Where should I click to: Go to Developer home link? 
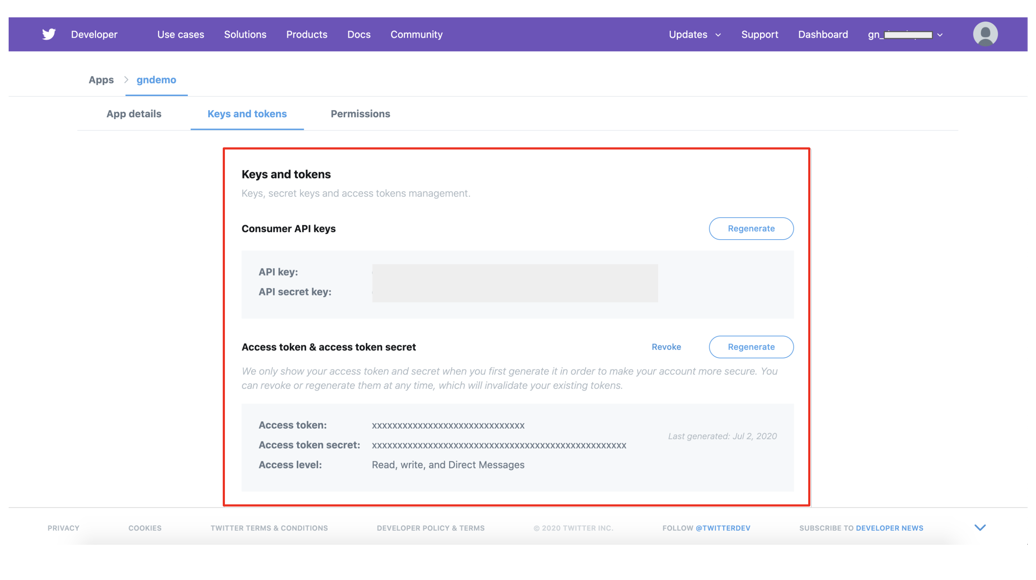pos(94,35)
